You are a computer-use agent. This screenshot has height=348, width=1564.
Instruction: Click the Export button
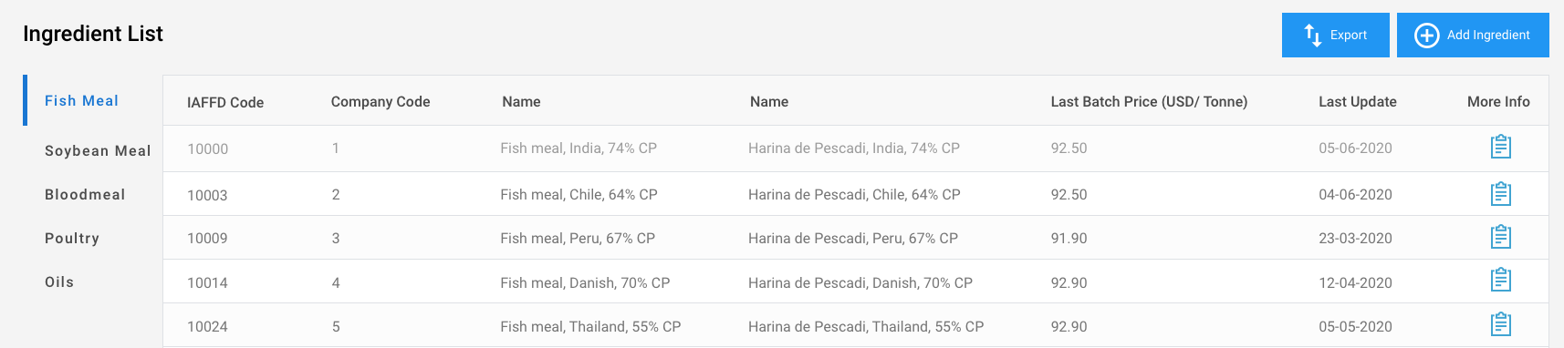point(1335,35)
